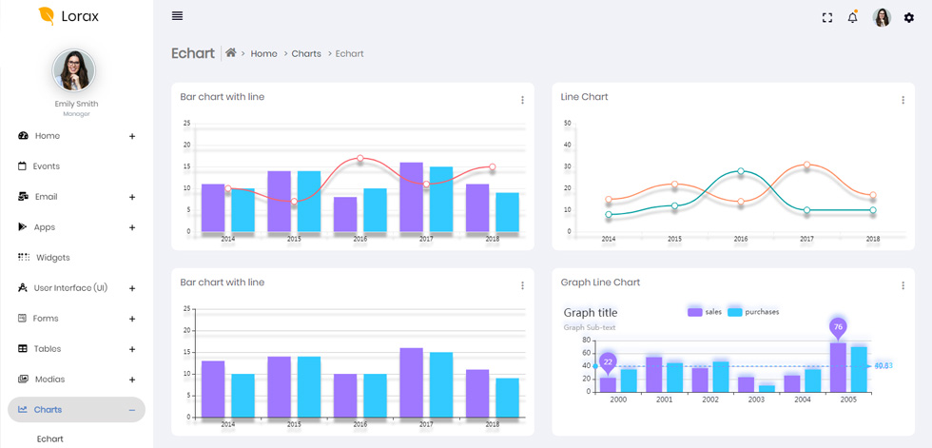
Task: Expand the Apps menu plus sign
Action: point(132,227)
